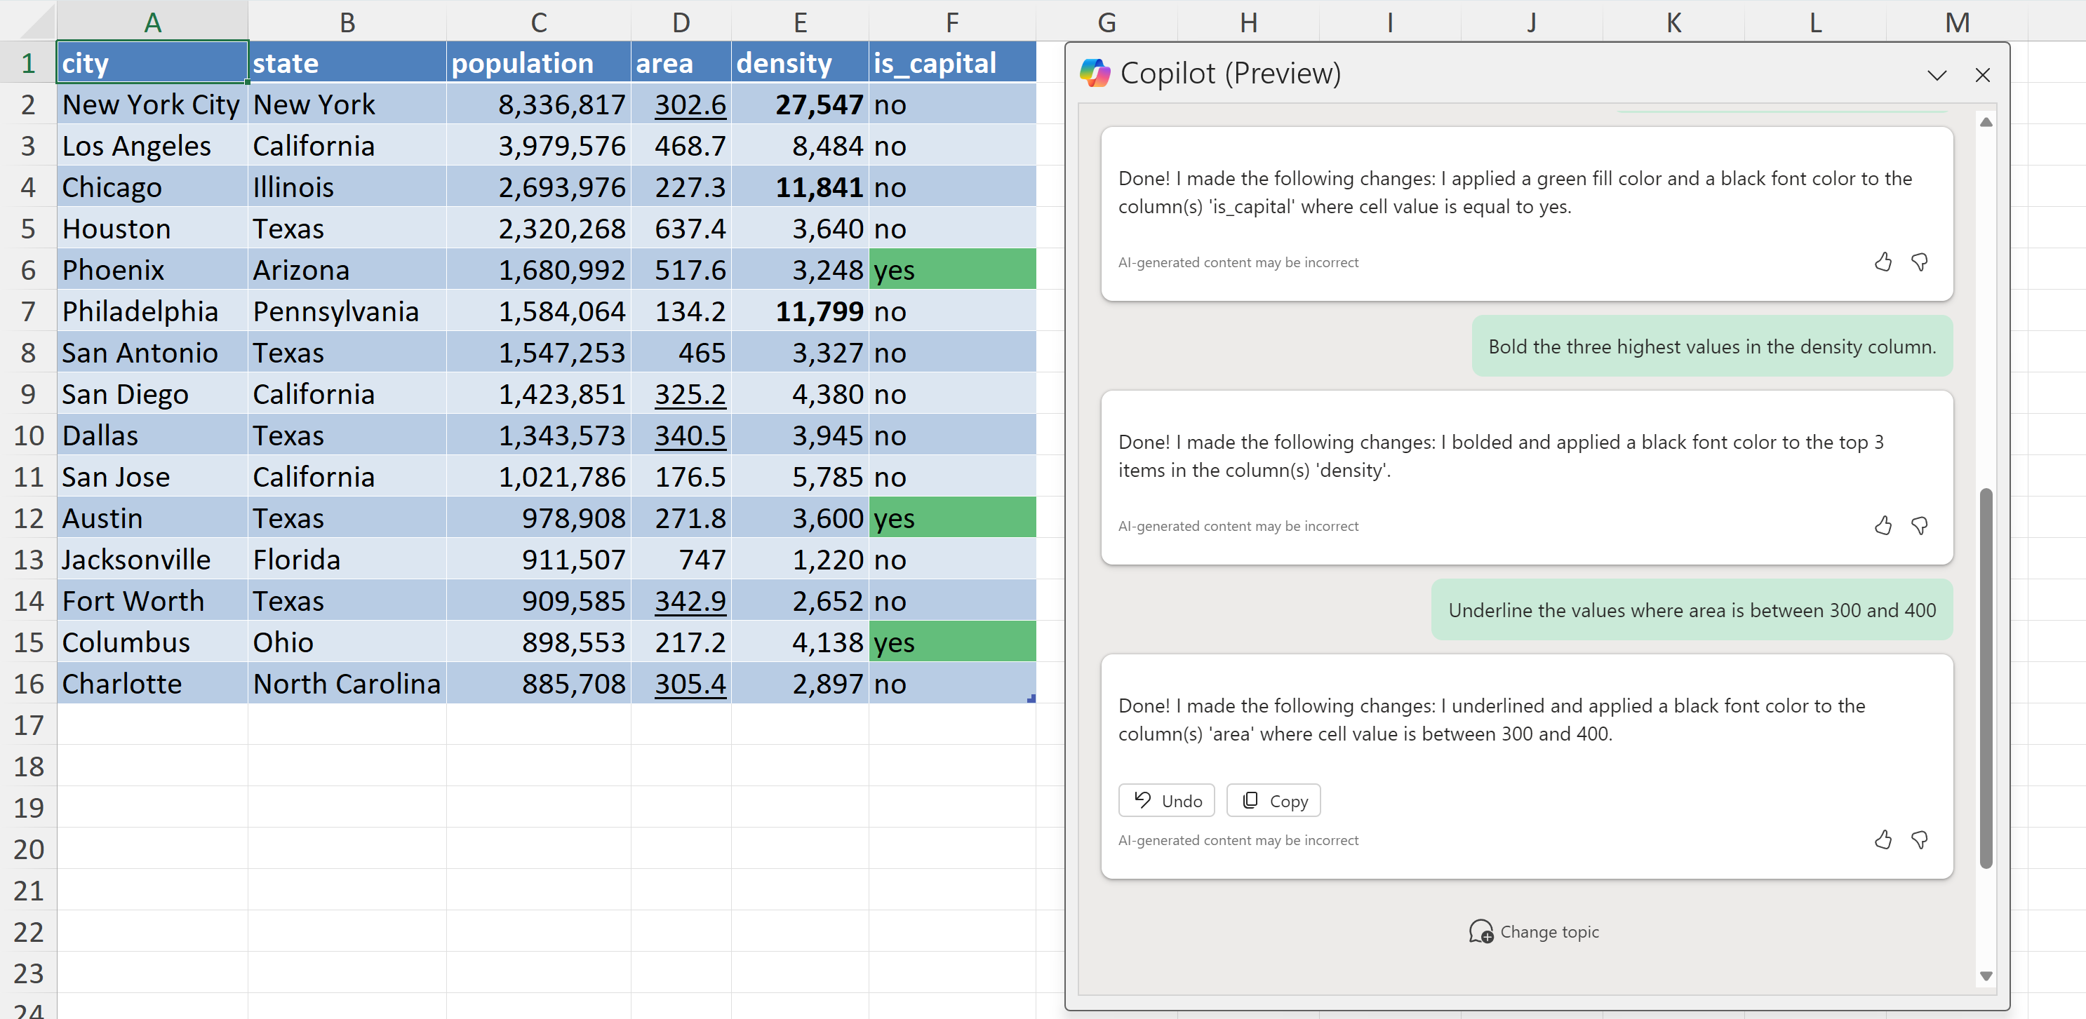
Task: Collapse the Copilot panel with chevron
Action: click(1936, 75)
